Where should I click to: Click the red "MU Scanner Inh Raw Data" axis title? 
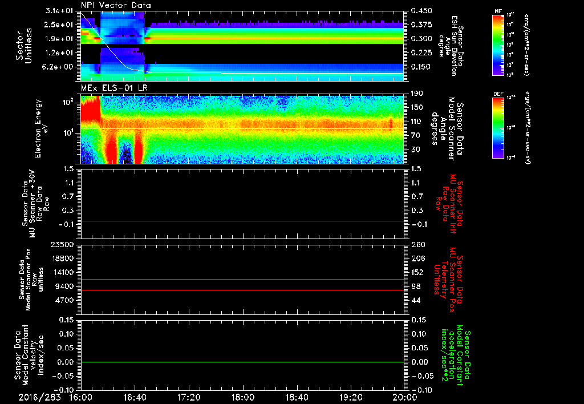(x=449, y=204)
